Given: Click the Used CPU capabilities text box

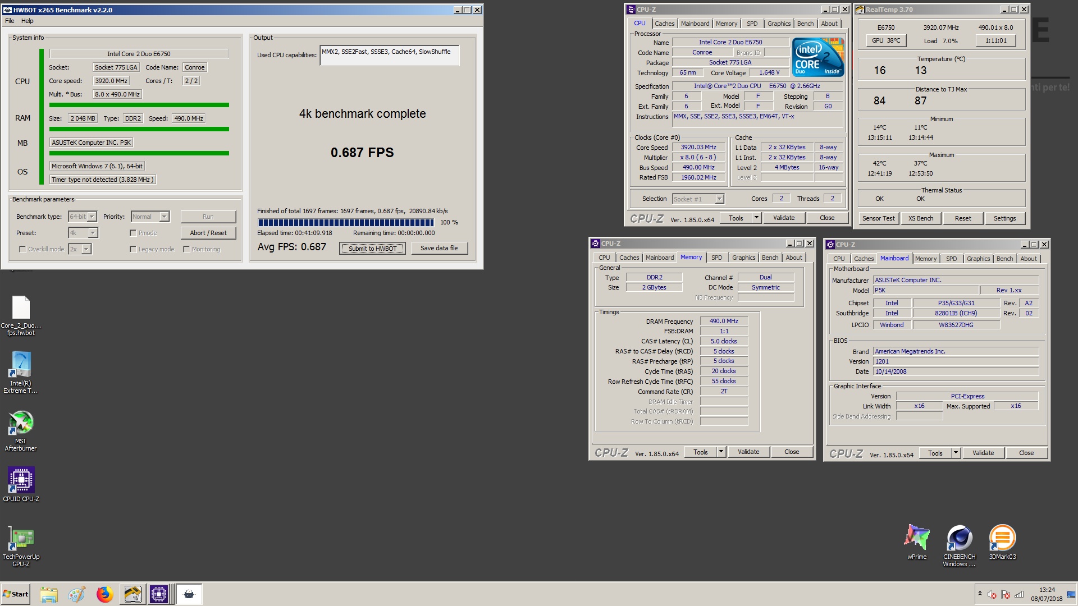Looking at the screenshot, I should 390,55.
